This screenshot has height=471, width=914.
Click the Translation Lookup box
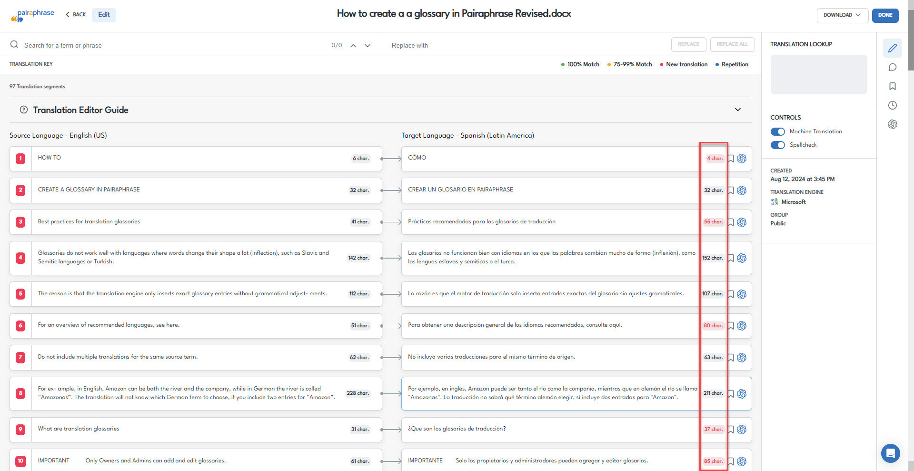(x=818, y=74)
